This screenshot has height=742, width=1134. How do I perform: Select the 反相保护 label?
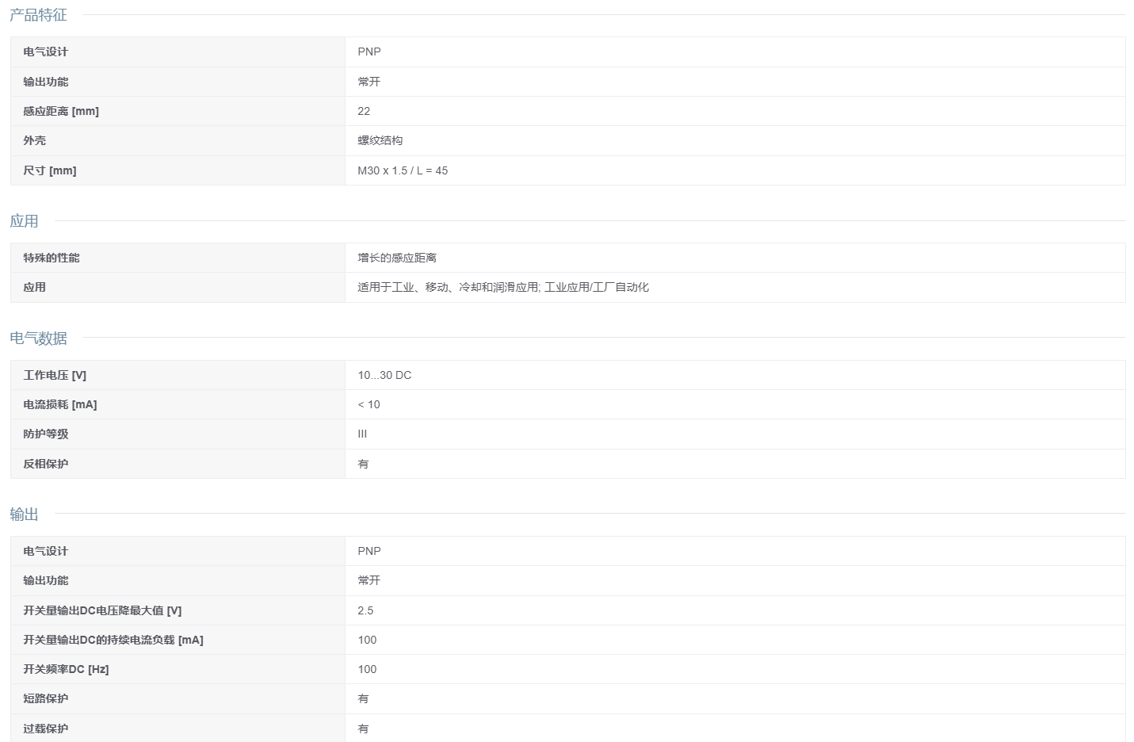click(46, 464)
